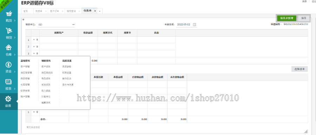The width and height of the screenshot is (316, 135).
Task: Click the delete trash icon in row 1
Action: pyautogui.click(x=37, y=40)
